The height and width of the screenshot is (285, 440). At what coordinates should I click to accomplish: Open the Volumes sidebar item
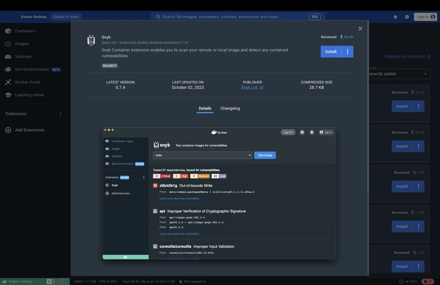click(23, 57)
